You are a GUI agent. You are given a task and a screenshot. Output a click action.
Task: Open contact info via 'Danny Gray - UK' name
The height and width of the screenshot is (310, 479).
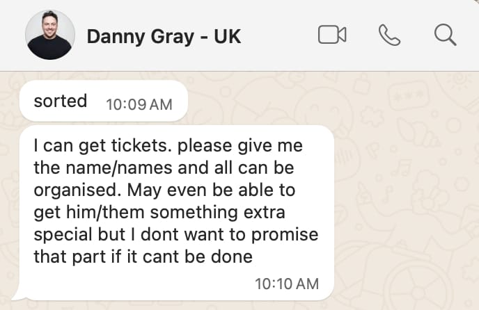pos(164,37)
